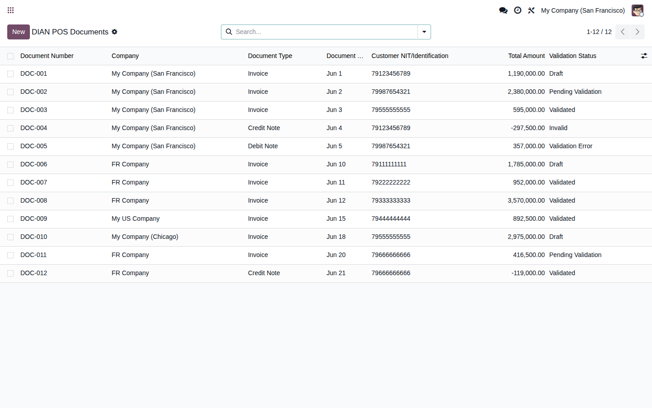Click customer ID 79111111111

[x=389, y=164]
